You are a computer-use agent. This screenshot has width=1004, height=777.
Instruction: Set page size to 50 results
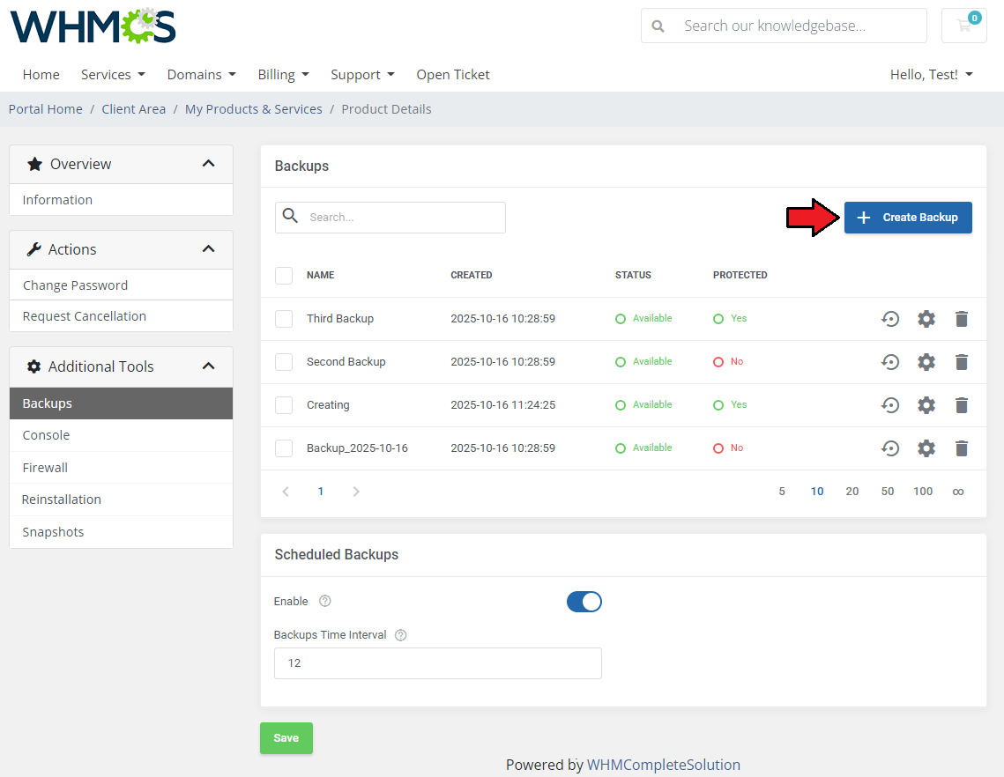click(887, 491)
